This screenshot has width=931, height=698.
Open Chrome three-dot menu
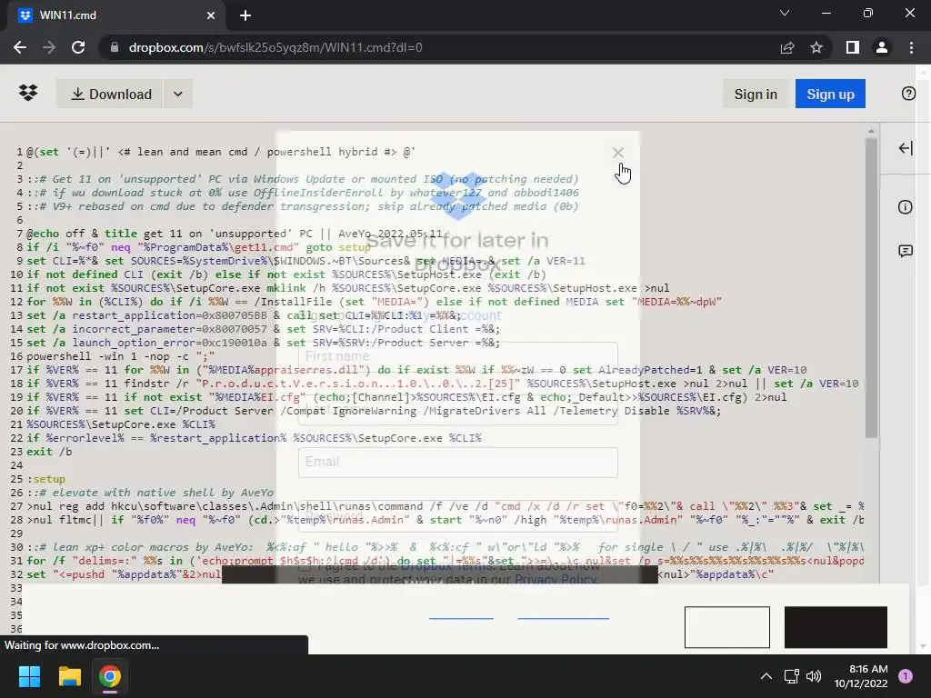click(911, 47)
